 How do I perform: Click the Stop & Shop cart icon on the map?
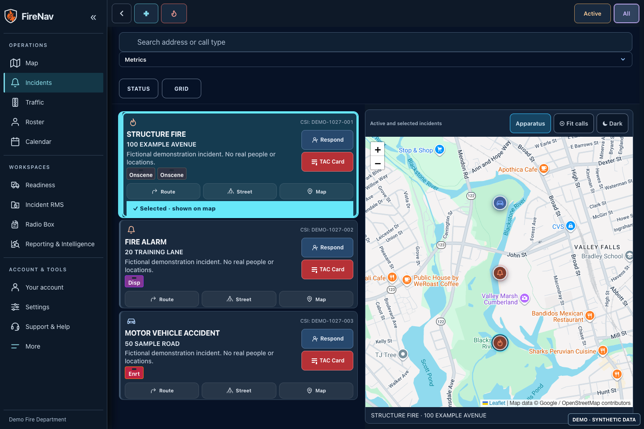[440, 150]
